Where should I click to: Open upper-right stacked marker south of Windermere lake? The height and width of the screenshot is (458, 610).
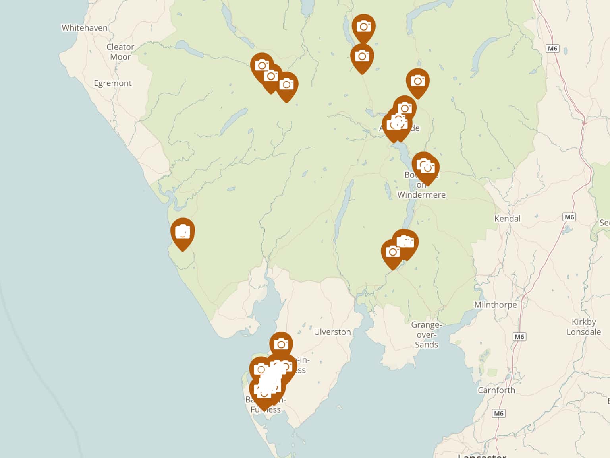(405, 242)
